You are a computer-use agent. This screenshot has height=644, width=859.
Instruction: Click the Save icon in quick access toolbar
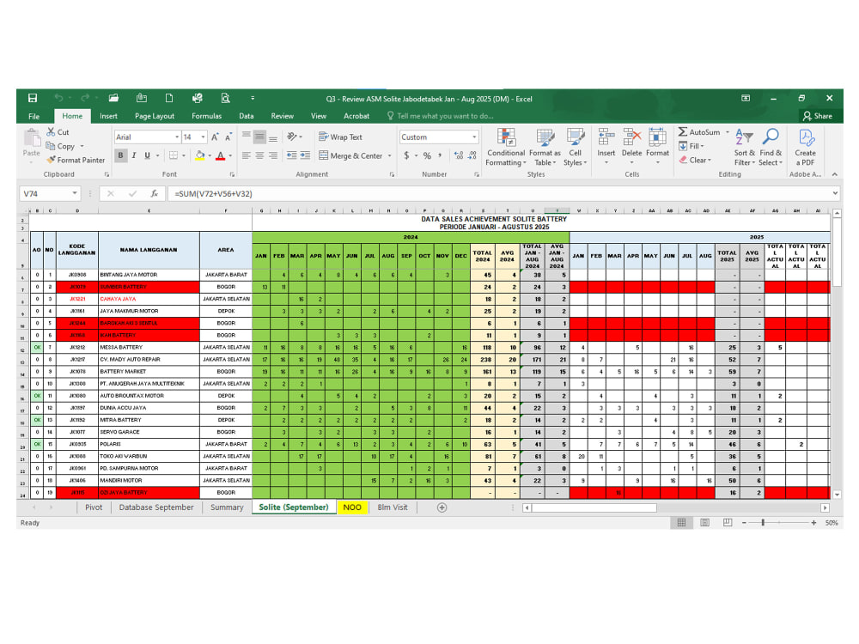[33, 98]
